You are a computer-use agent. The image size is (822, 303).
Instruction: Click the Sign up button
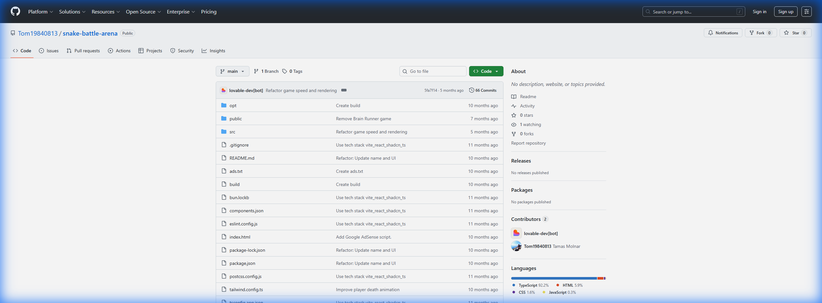(786, 12)
